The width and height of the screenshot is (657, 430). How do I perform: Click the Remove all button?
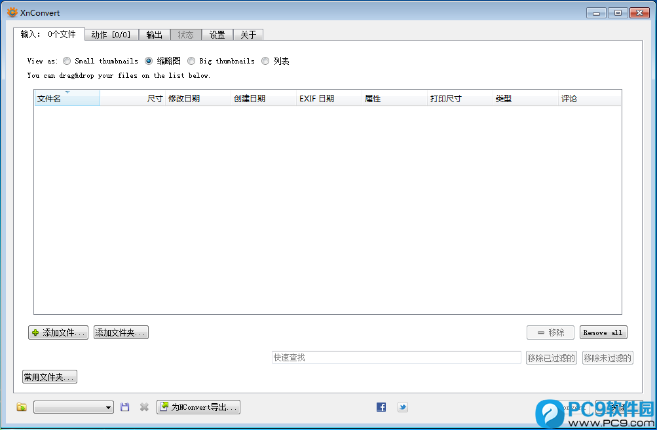[x=603, y=332]
